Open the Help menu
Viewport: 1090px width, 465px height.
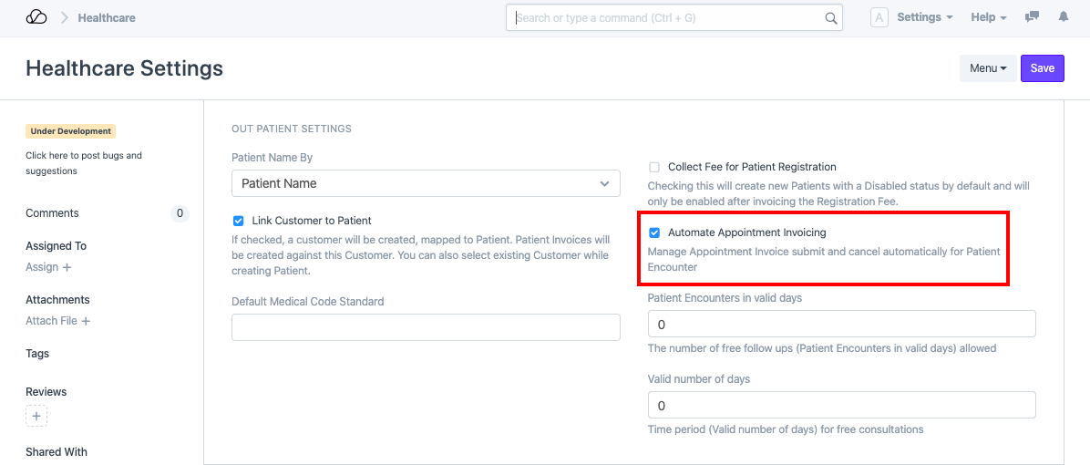click(x=988, y=17)
